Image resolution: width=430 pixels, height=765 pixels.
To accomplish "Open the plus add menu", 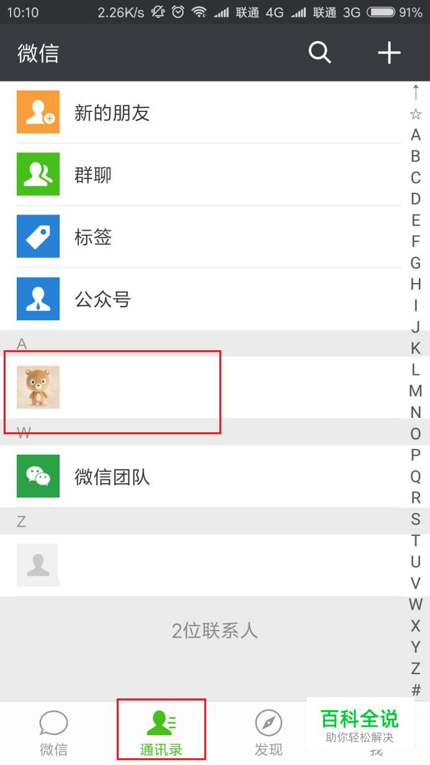I will pos(389,53).
